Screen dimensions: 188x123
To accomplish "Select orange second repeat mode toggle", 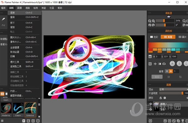I will 171,71.
